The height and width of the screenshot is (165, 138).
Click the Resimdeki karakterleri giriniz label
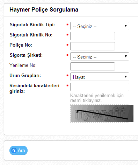(34, 88)
